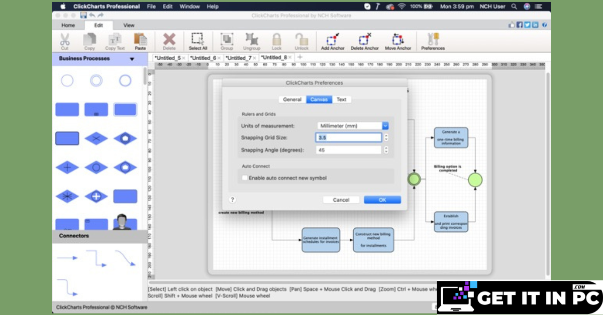Open the Apple menu
This screenshot has width=603, height=315.
coord(63,7)
